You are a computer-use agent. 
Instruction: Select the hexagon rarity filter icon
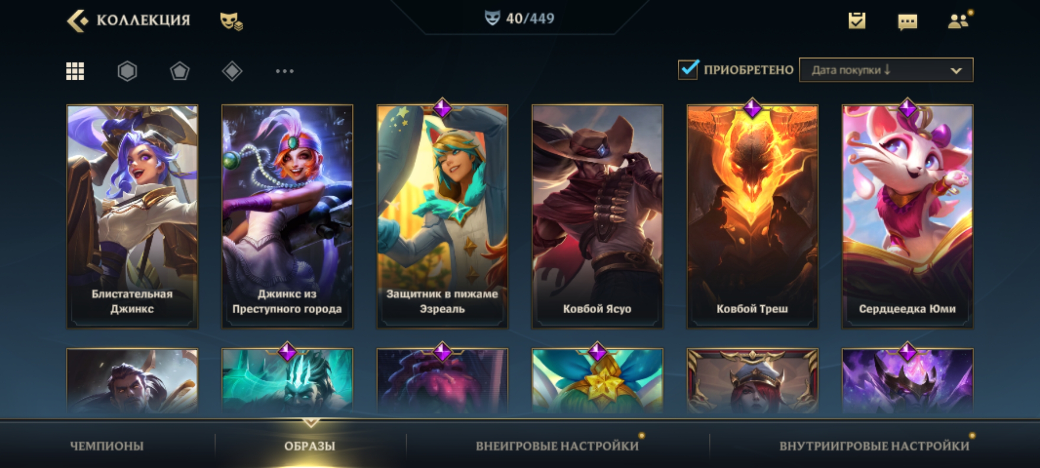[x=127, y=71]
